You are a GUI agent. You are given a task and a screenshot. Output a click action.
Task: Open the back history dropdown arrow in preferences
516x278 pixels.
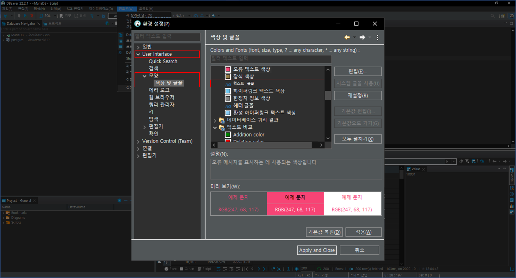point(355,37)
